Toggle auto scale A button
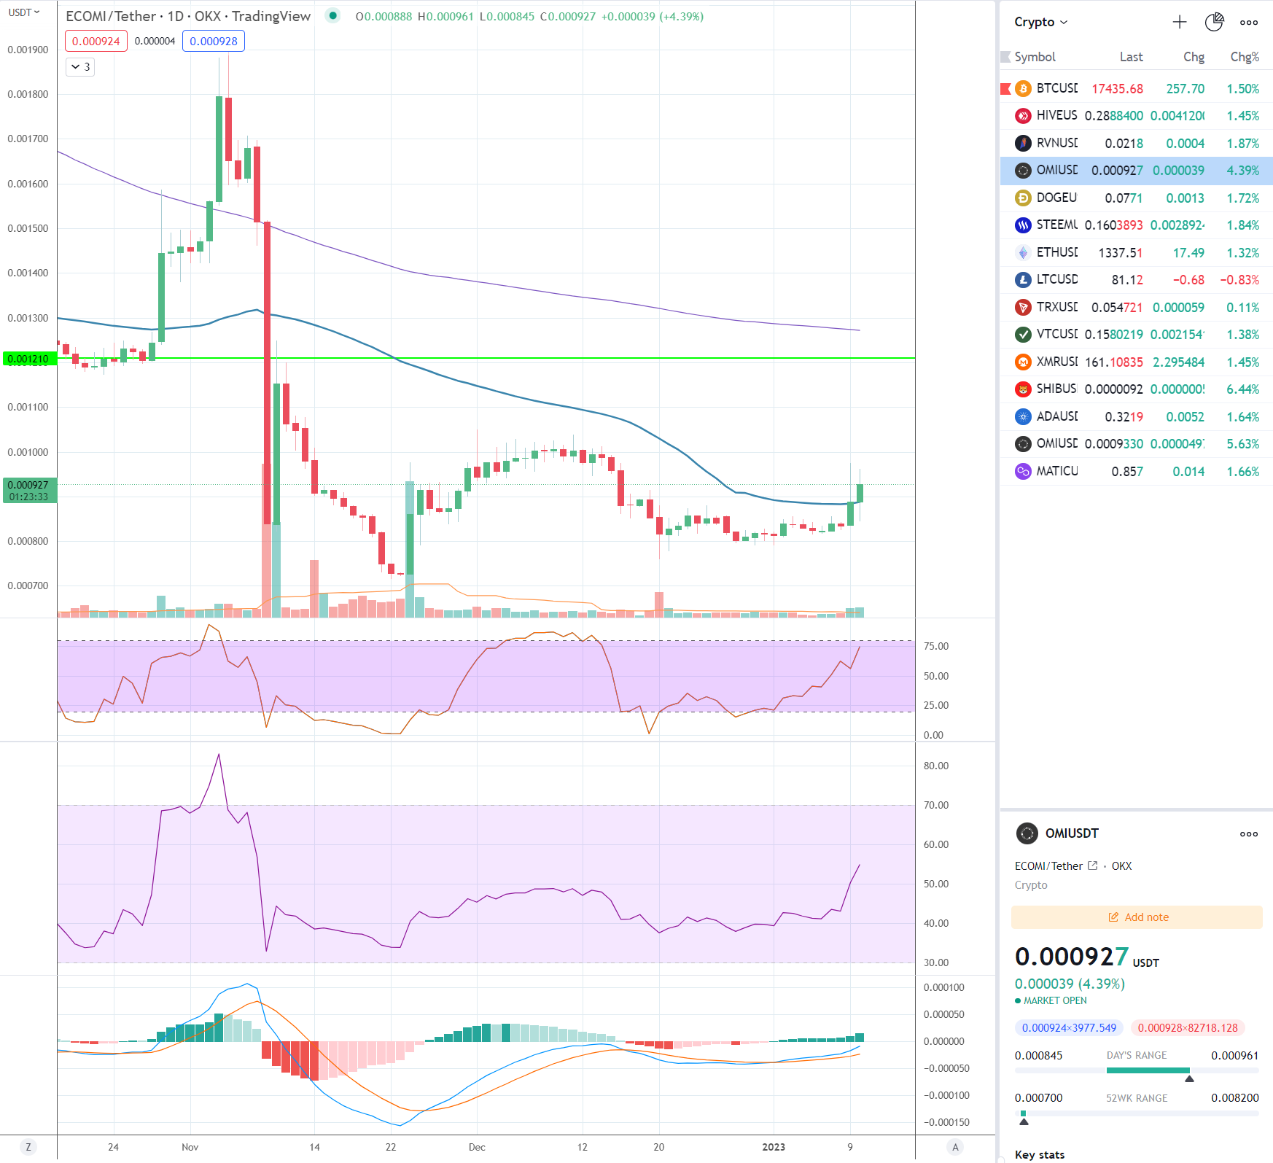The image size is (1273, 1163). [x=955, y=1147]
